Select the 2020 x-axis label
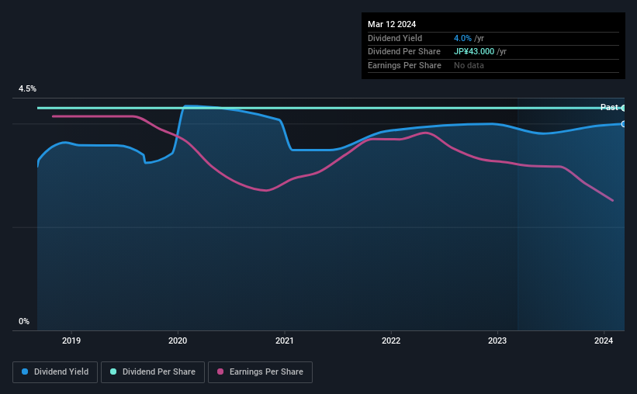This screenshot has width=637, height=394. coord(178,340)
